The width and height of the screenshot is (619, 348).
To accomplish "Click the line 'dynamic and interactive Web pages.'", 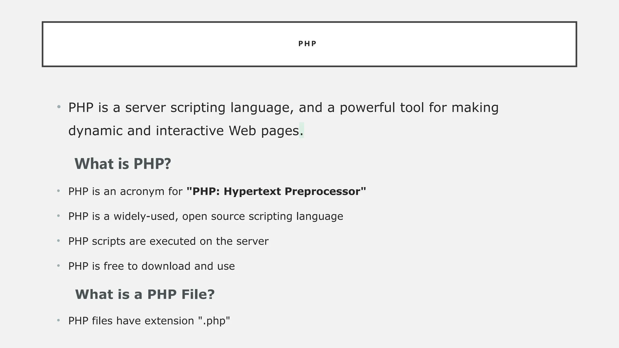I will tap(186, 131).
